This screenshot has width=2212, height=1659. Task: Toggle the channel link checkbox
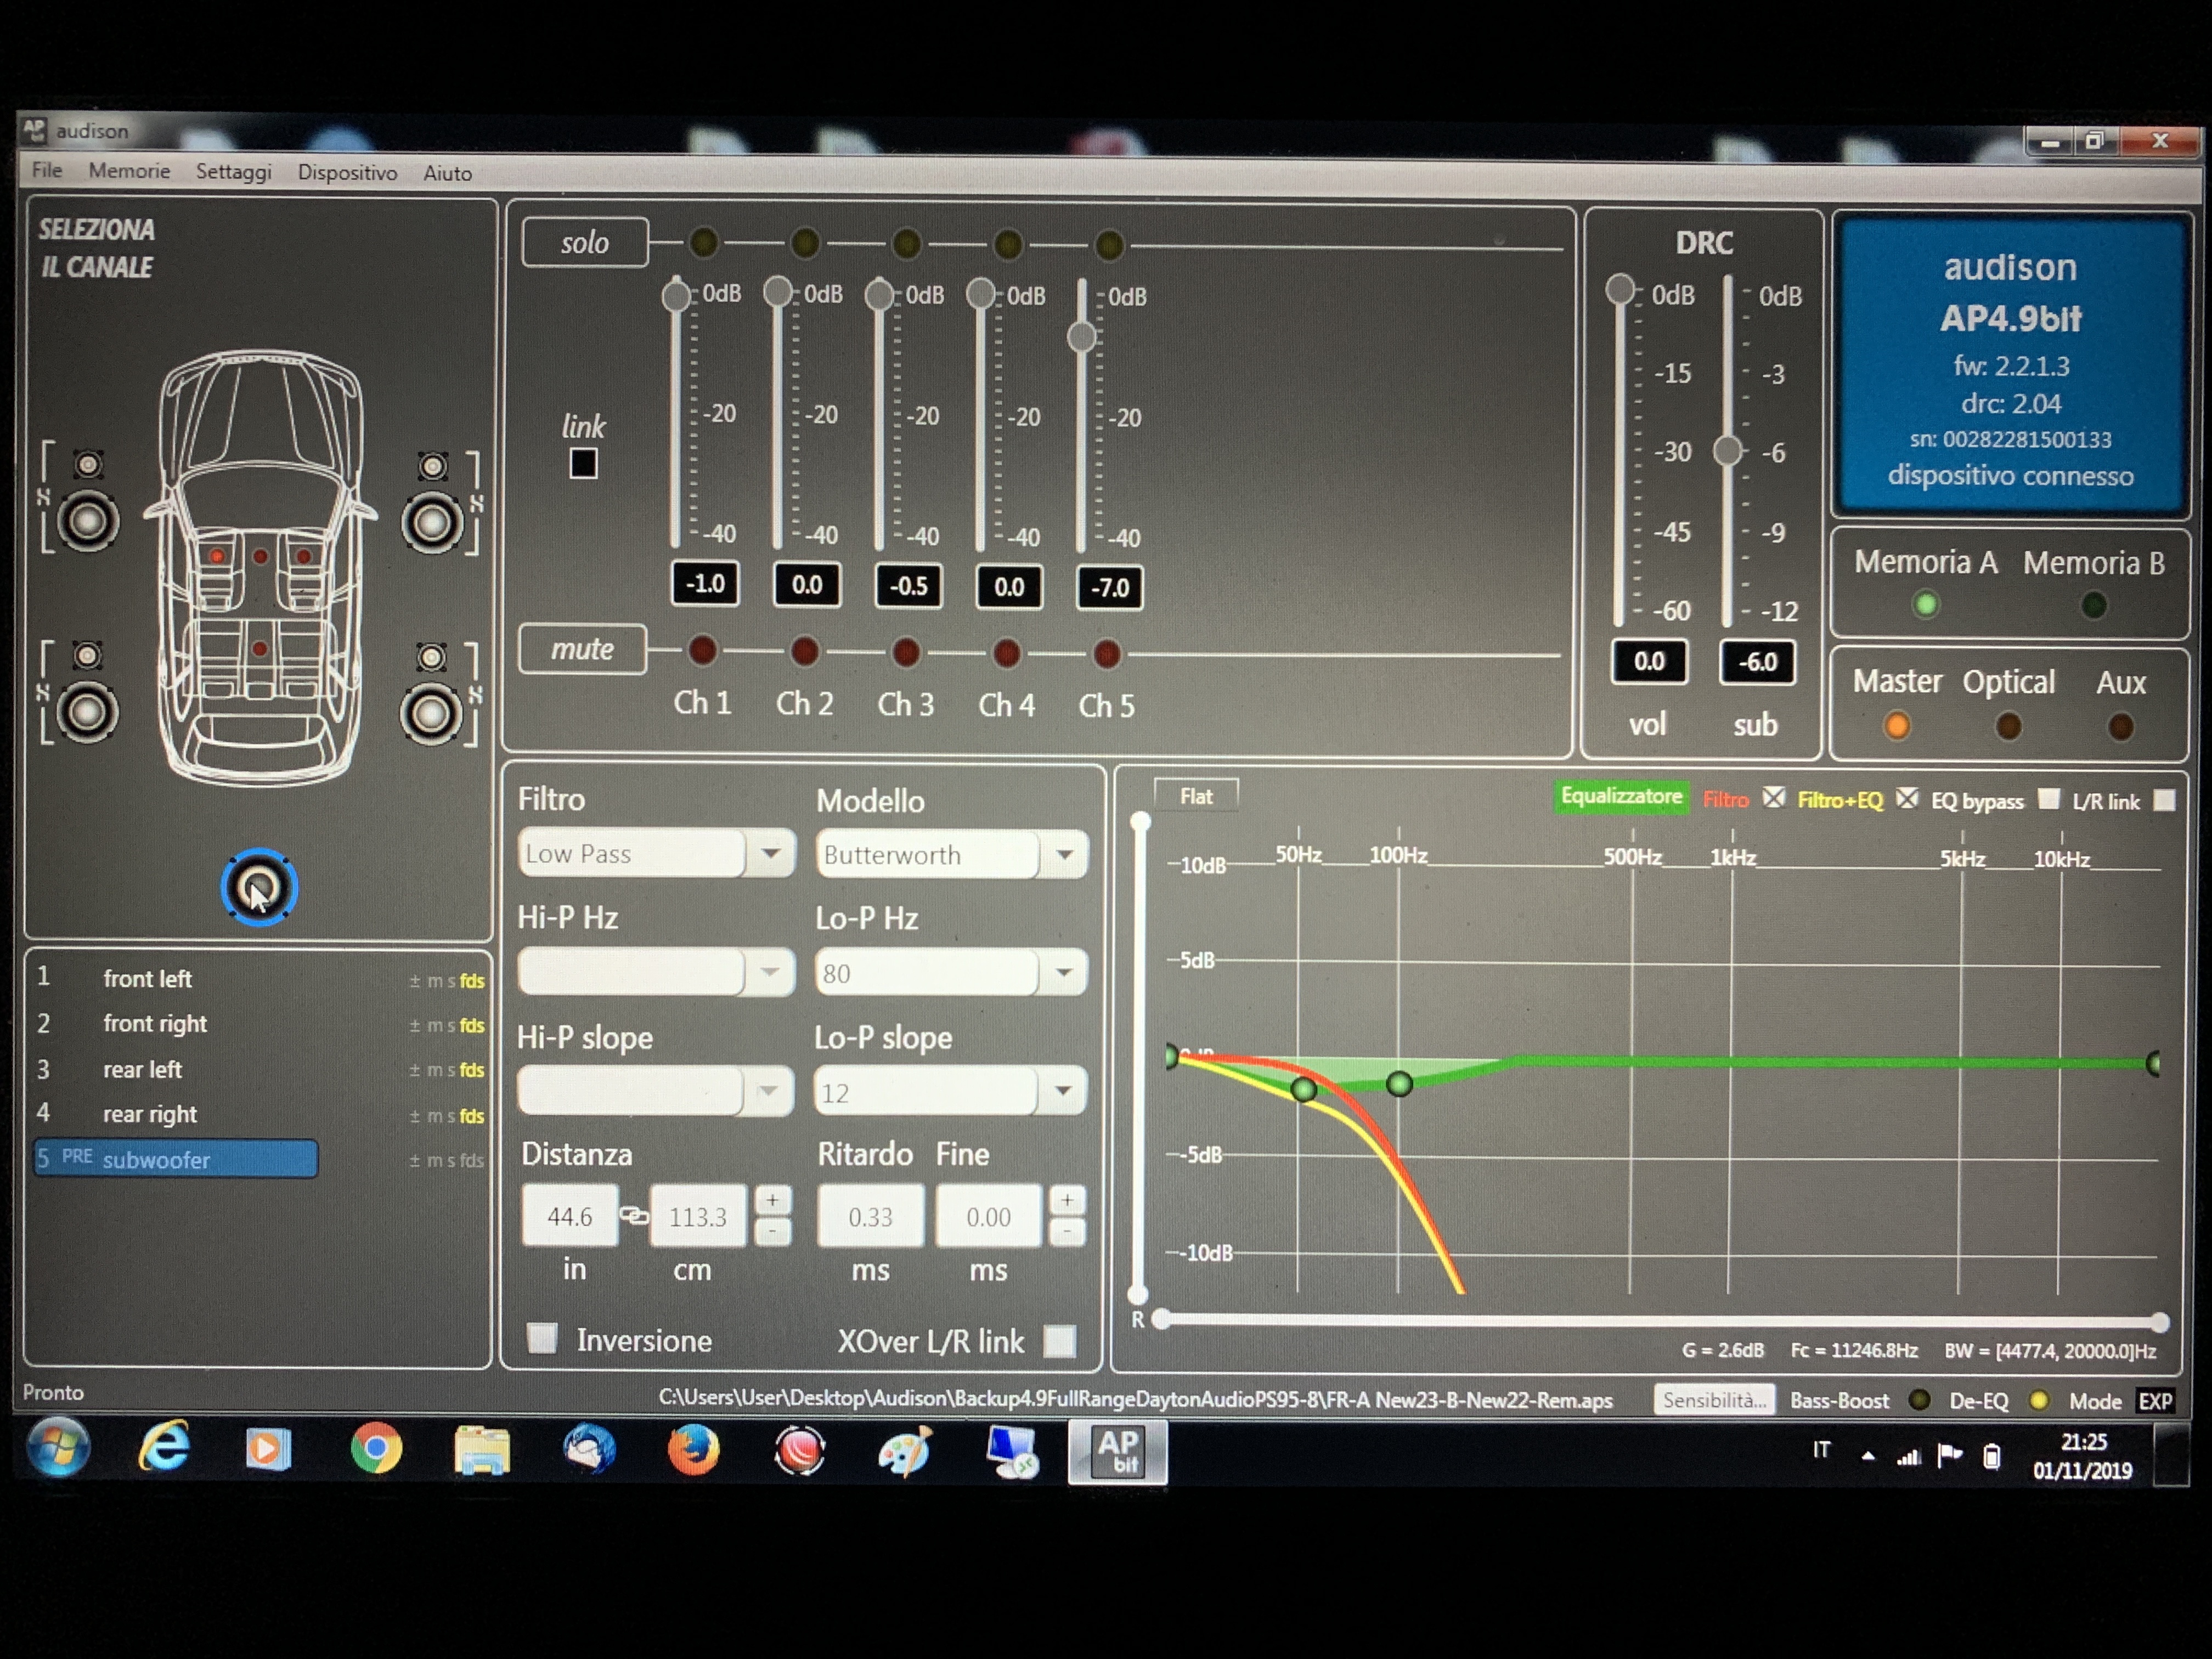click(x=584, y=464)
